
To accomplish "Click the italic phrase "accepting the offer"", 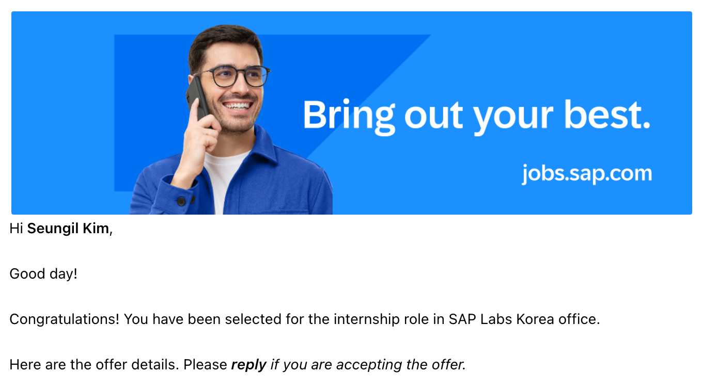I will pyautogui.click(x=400, y=365).
